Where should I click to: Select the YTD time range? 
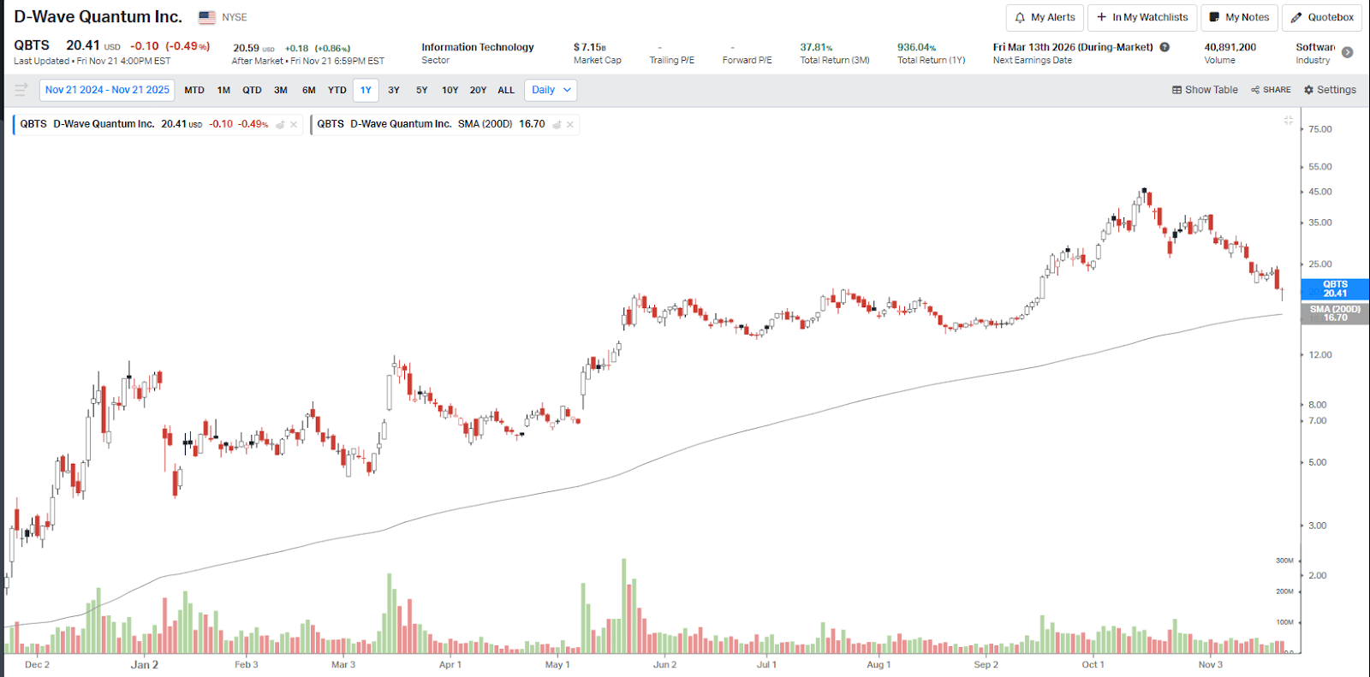tap(337, 90)
